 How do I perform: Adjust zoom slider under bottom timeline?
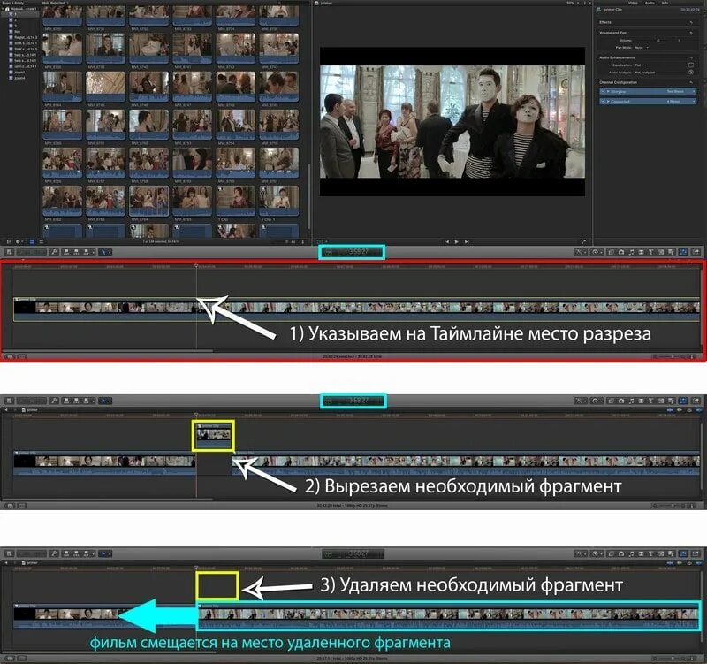672,659
